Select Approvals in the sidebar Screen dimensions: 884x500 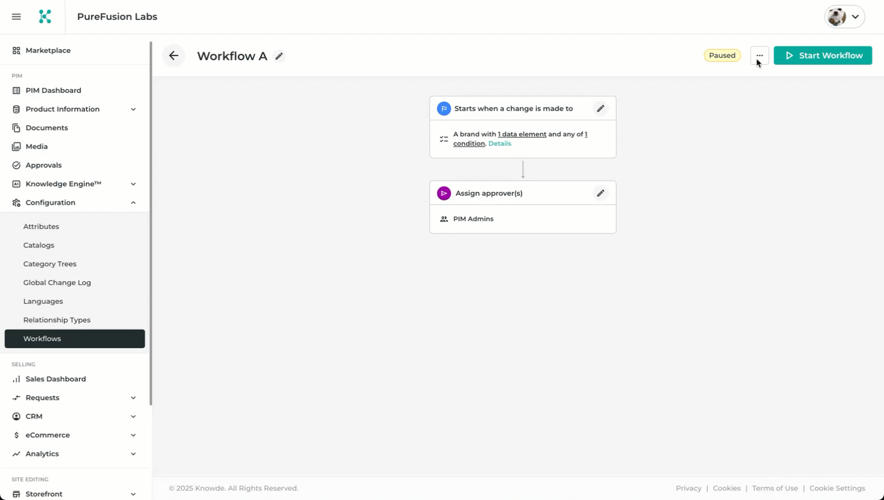pyautogui.click(x=43, y=165)
